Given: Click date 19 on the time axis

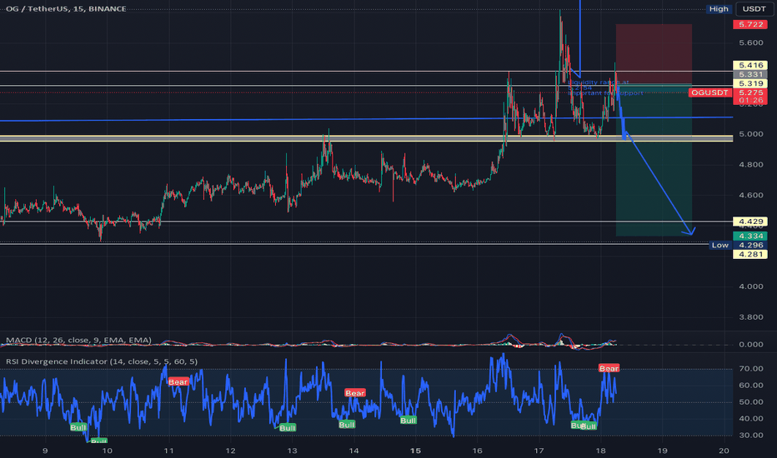Looking at the screenshot, I should pos(662,451).
